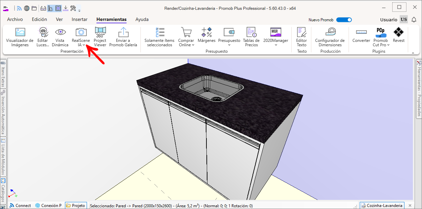
Task: Open the Configurador de Dimensiones
Action: coord(330,32)
